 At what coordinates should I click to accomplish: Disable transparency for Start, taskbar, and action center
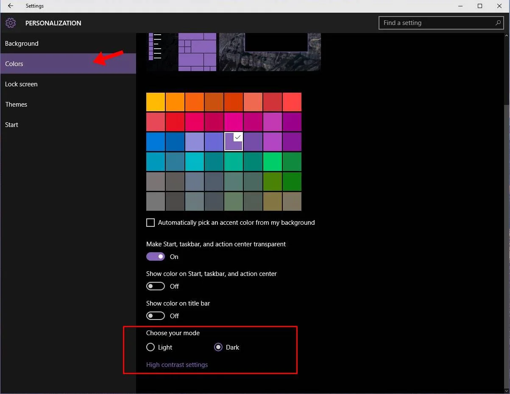(x=155, y=256)
